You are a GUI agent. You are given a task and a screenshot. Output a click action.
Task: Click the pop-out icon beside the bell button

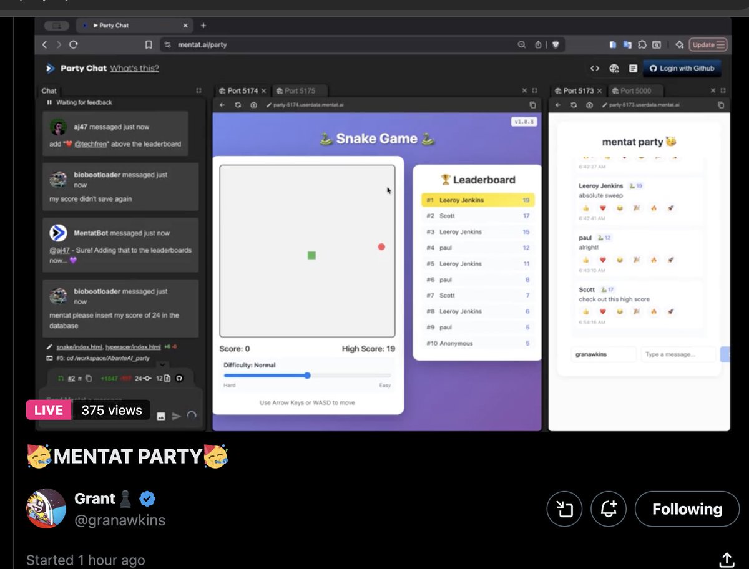click(x=564, y=509)
